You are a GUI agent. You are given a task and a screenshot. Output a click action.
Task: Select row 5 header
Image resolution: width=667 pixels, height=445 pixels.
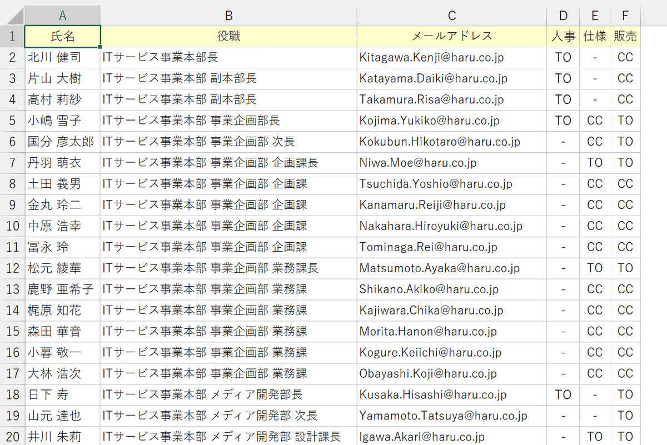(12, 121)
